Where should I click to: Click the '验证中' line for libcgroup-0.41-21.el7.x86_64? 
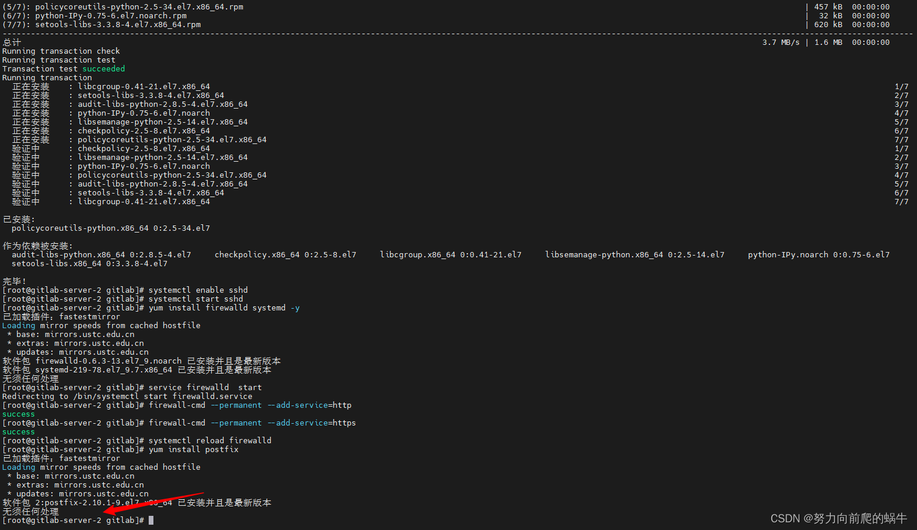[x=111, y=202]
